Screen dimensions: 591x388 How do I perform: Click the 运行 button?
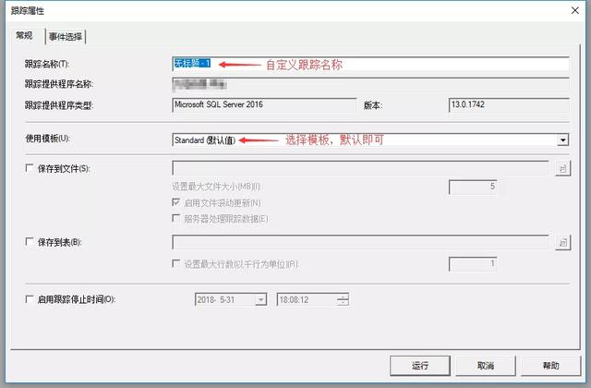(420, 366)
